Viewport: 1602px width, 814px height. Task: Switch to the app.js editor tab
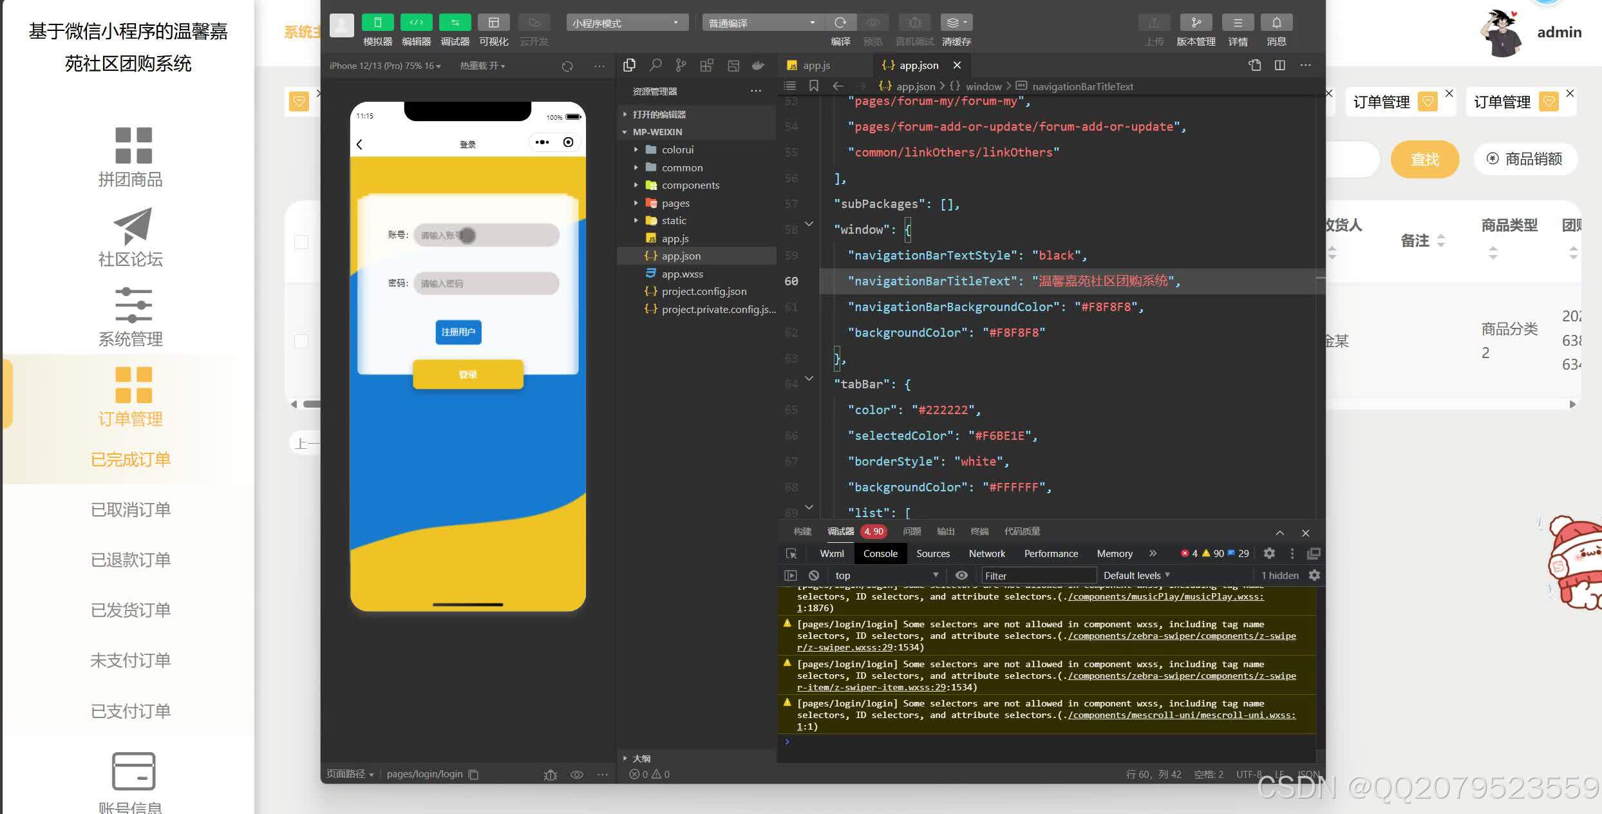coord(816,65)
